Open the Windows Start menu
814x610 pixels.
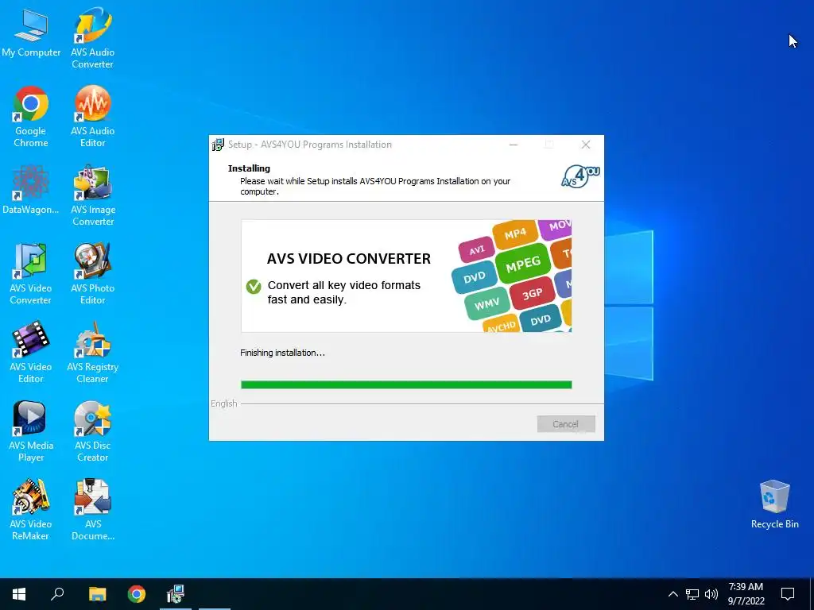point(19,594)
